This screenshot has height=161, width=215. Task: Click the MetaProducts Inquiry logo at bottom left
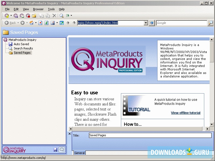tap(15, 150)
